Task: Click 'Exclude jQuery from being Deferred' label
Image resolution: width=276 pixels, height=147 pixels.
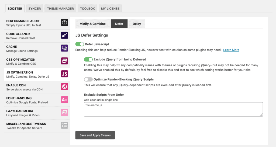Action: (x=120, y=59)
